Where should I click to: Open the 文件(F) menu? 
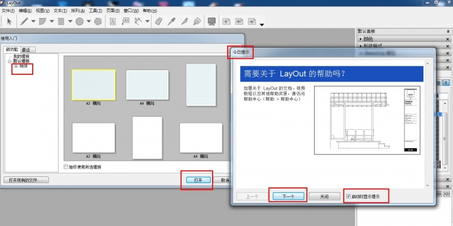(8, 11)
